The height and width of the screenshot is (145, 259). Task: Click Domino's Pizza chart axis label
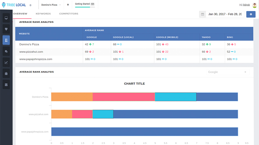40,97
